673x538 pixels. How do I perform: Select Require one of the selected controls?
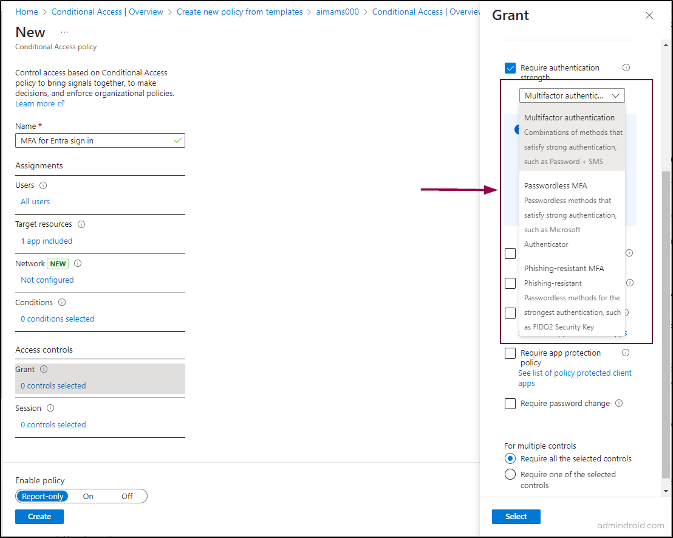(510, 474)
